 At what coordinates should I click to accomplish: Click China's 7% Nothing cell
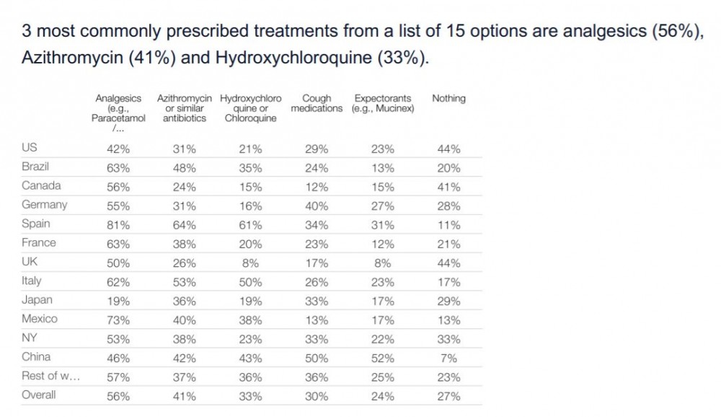(448, 358)
